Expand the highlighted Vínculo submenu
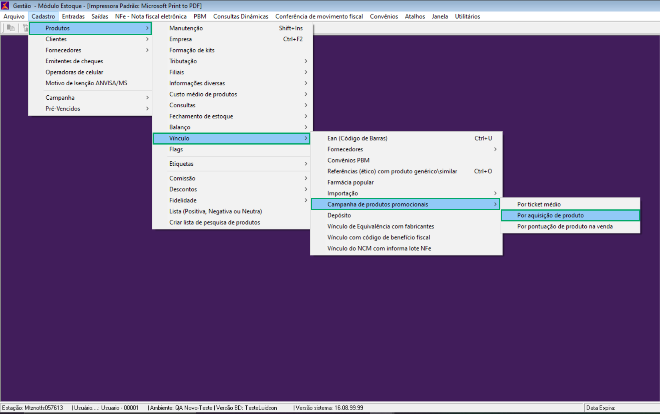The image size is (660, 414). click(x=231, y=138)
